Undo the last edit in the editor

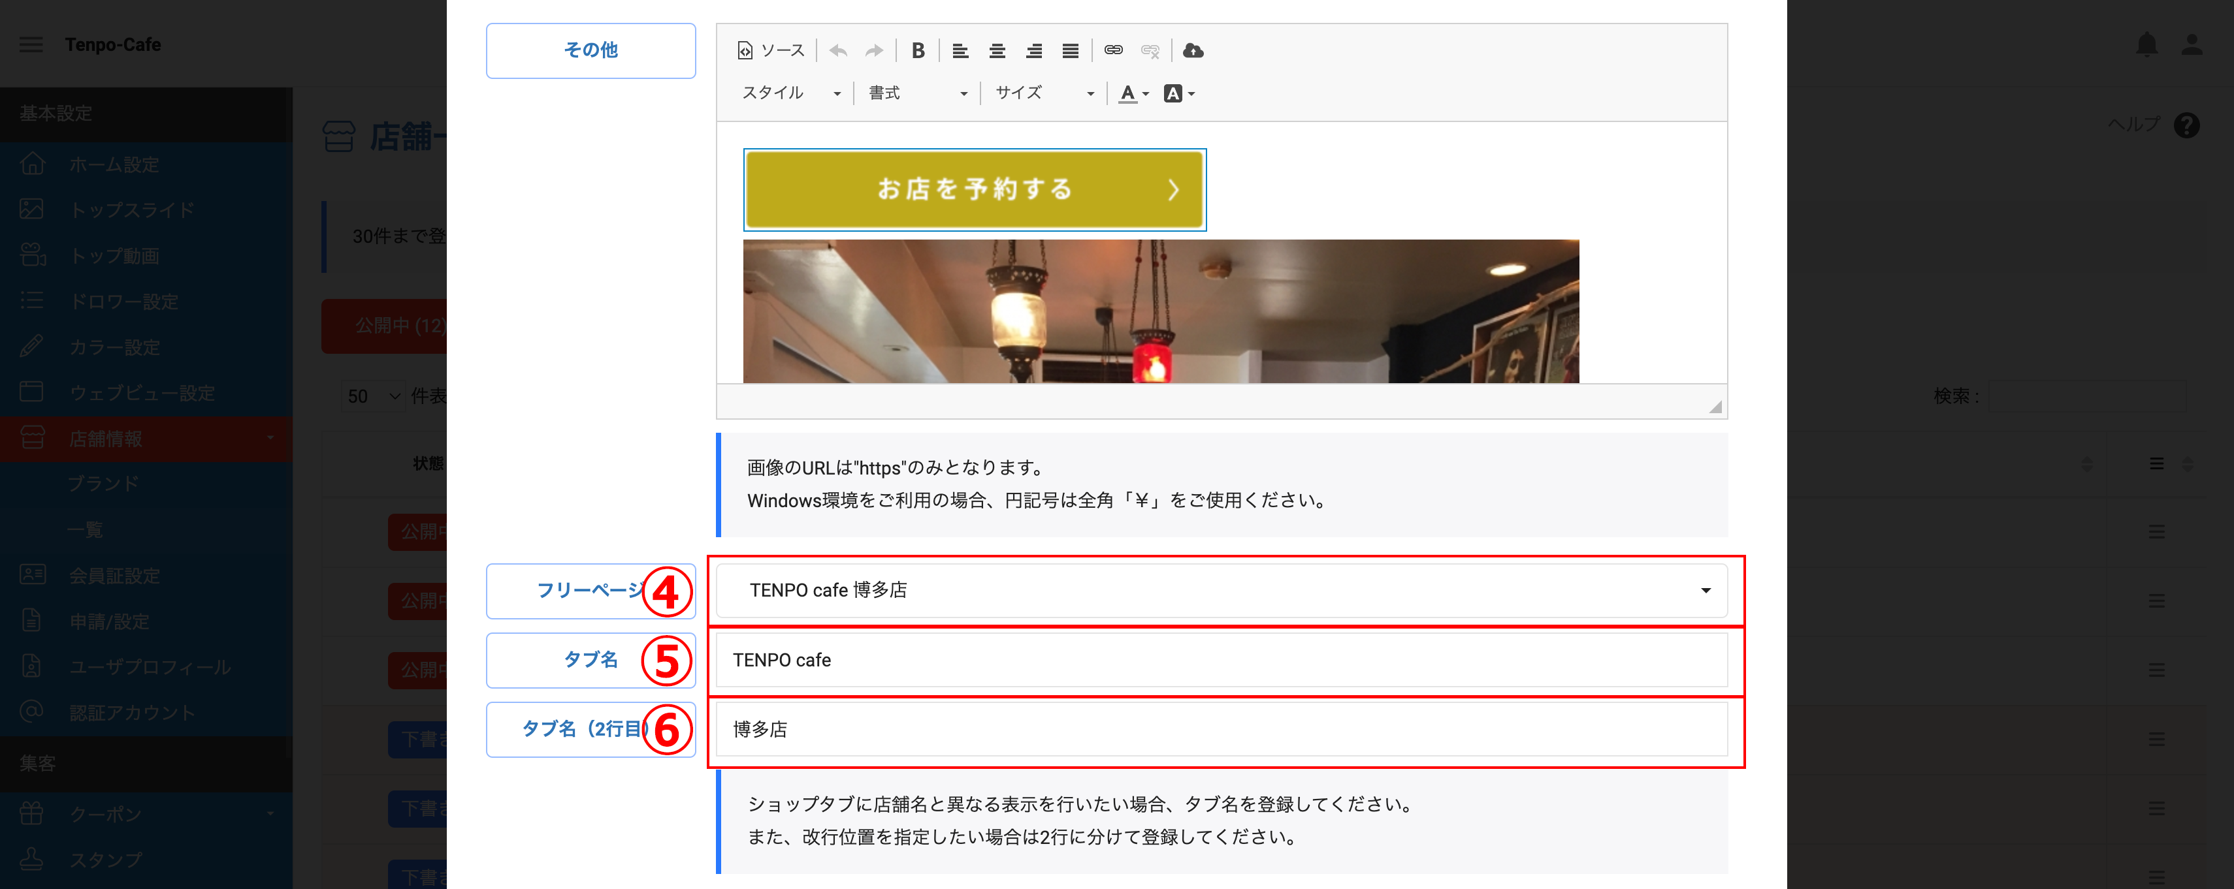837,50
